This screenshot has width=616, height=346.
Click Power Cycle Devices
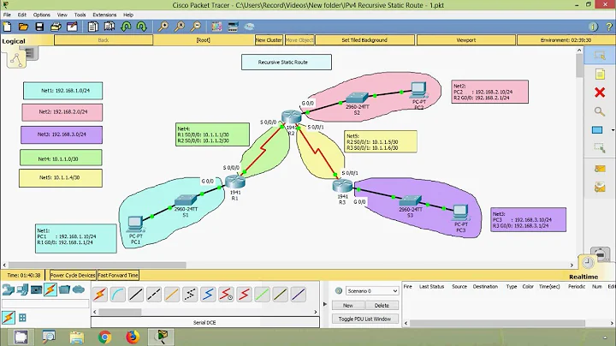[73, 275]
